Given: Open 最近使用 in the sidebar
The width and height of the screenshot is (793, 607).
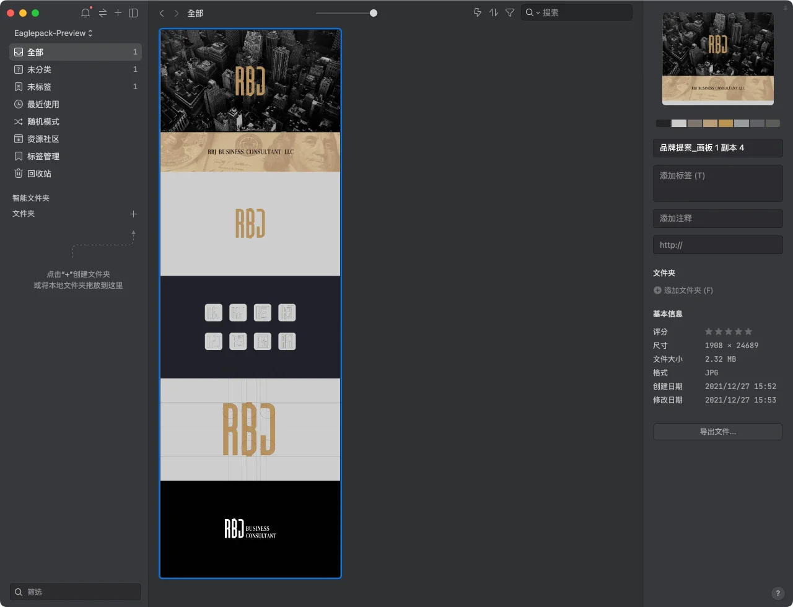Looking at the screenshot, I should tap(76, 104).
